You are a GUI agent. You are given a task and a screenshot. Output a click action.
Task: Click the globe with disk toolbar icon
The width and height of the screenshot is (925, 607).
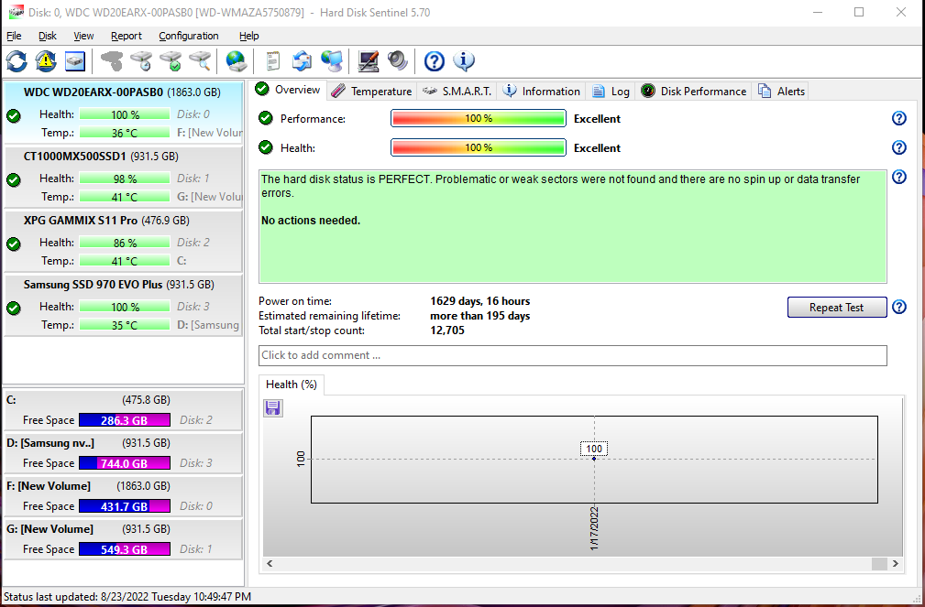(236, 61)
